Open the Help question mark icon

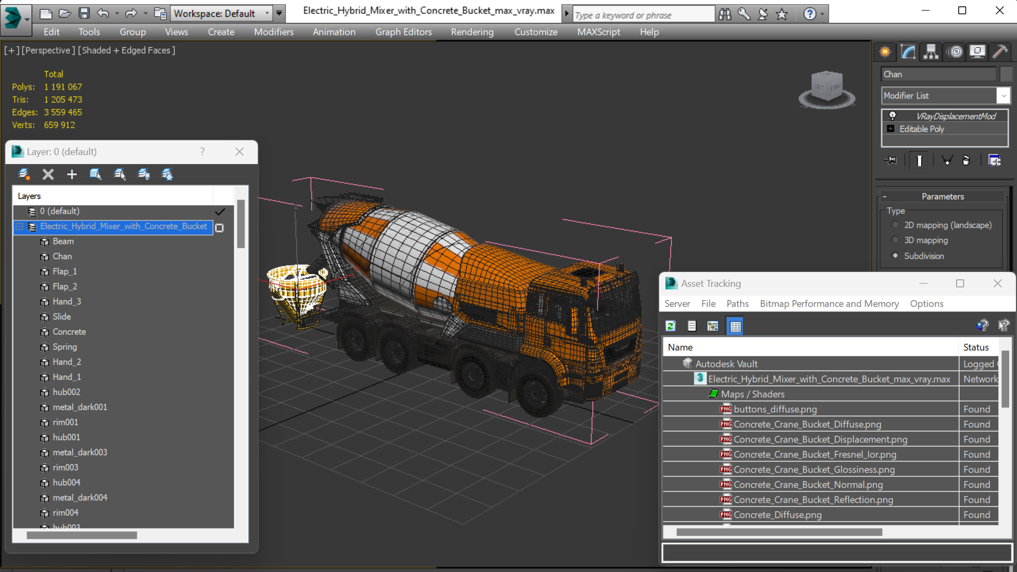tap(809, 14)
